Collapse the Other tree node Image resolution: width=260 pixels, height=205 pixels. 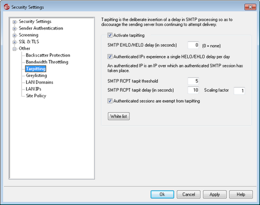(x=14, y=49)
